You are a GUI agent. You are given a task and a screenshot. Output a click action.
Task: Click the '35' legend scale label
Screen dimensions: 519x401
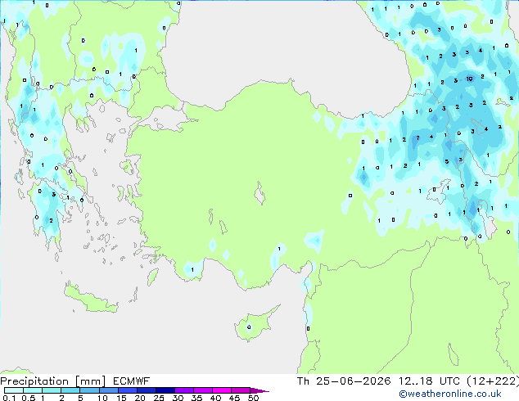[196, 398]
